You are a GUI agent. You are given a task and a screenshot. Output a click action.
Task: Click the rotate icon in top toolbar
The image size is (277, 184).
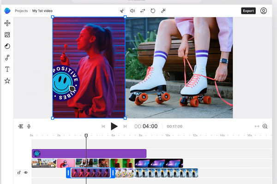point(153,11)
